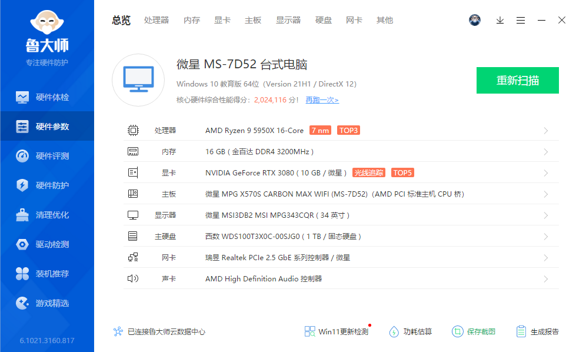Image resolution: width=576 pixels, height=352 pixels.
Task: Click the desktop computer round icon
Action: [138, 80]
